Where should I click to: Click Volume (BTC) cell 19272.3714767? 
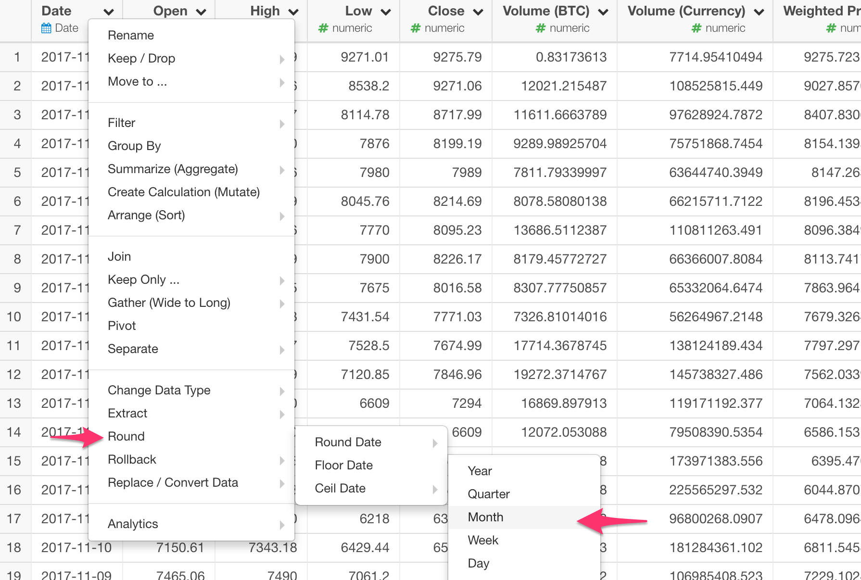coord(560,375)
